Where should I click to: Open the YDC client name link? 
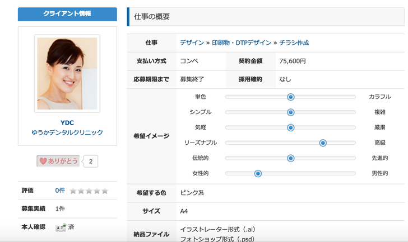click(67, 123)
